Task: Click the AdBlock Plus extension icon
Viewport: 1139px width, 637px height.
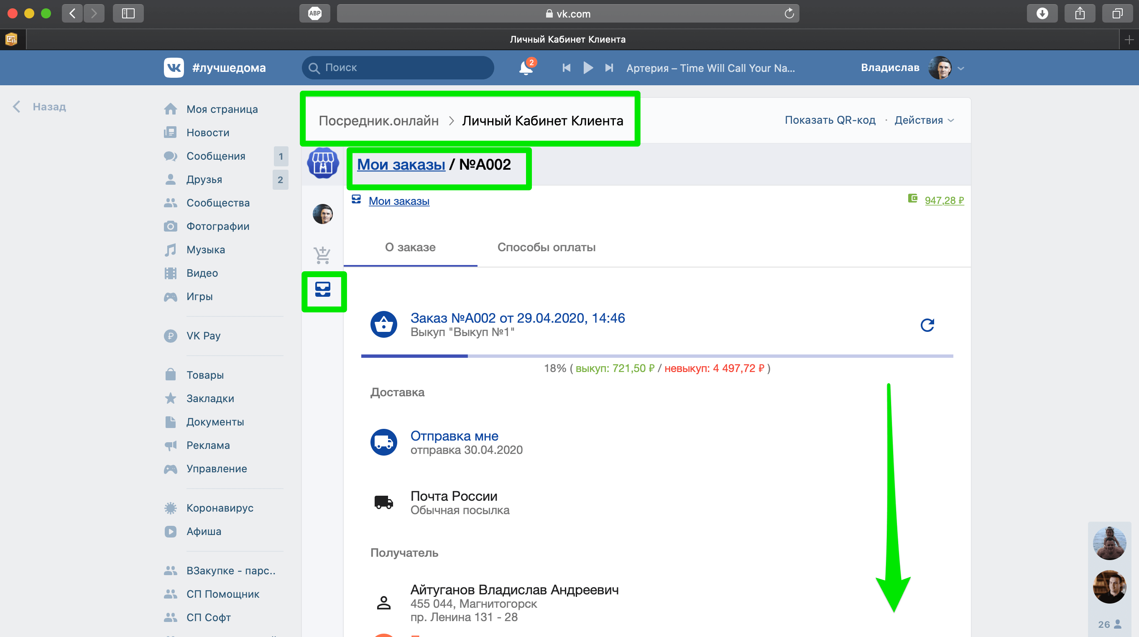Action: tap(315, 13)
